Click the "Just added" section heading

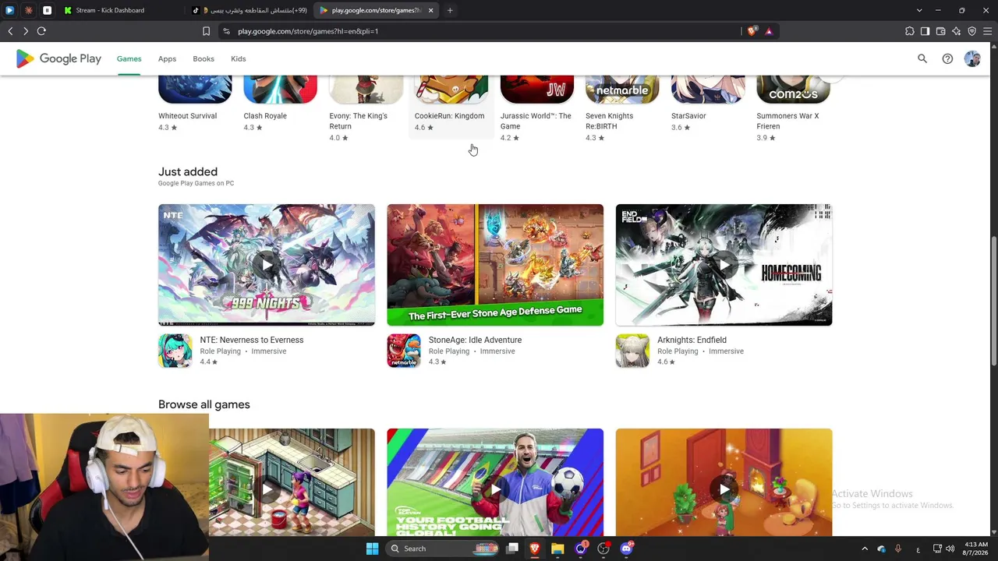(x=188, y=171)
